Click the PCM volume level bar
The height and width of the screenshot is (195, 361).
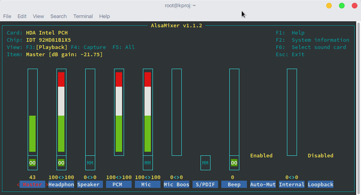[x=119, y=112]
